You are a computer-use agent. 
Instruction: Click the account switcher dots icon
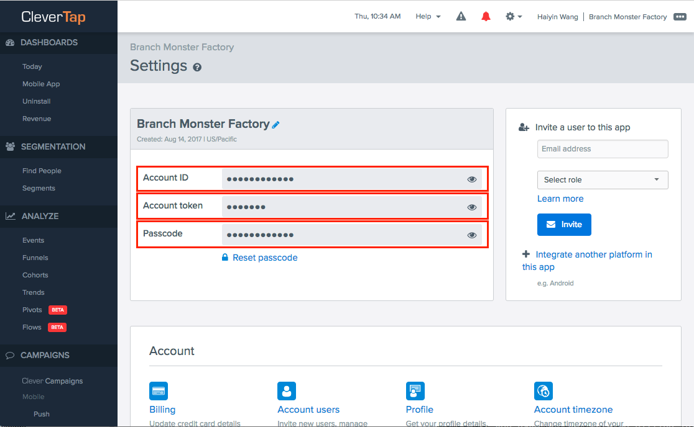(x=680, y=16)
